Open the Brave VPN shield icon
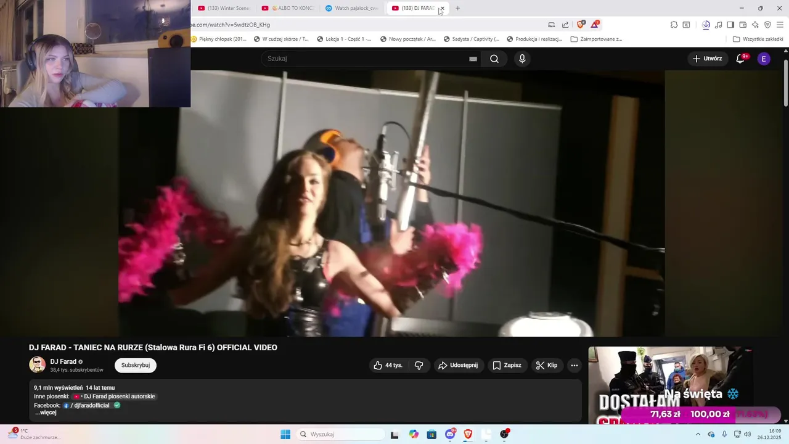Viewport: 789px width, 444px height. (767, 25)
